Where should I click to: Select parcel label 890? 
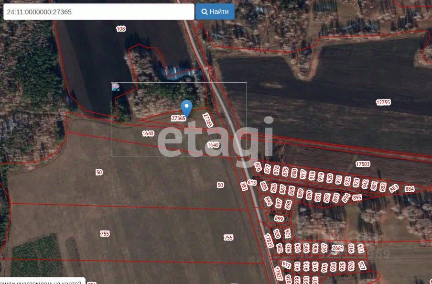309,195
